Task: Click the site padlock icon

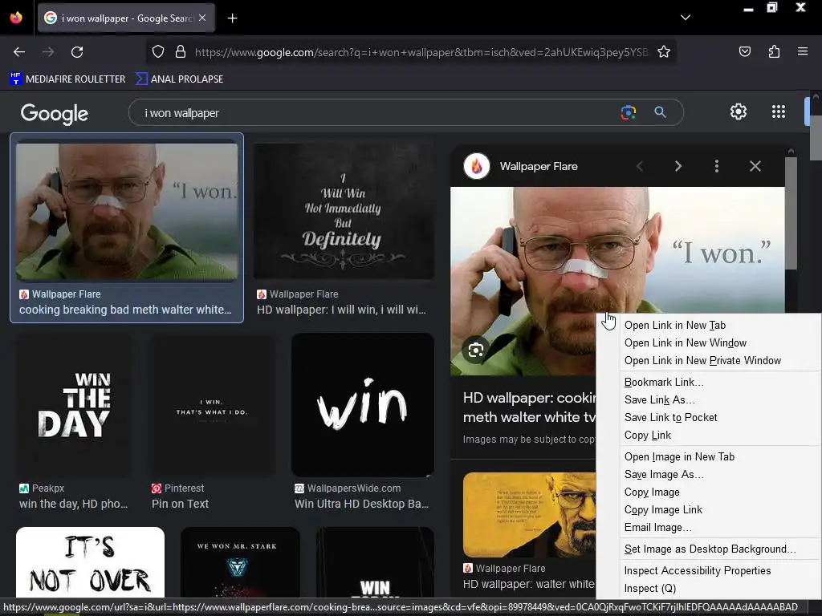Action: (x=181, y=52)
